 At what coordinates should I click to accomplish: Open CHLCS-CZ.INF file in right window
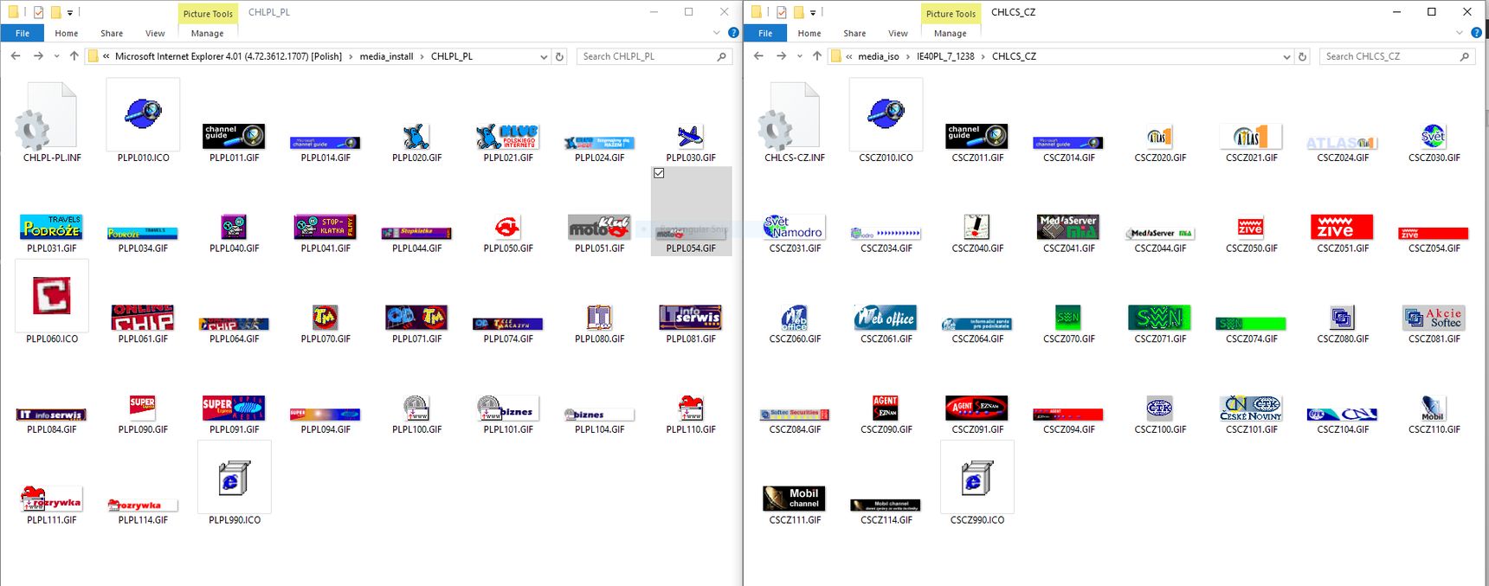coord(795,121)
